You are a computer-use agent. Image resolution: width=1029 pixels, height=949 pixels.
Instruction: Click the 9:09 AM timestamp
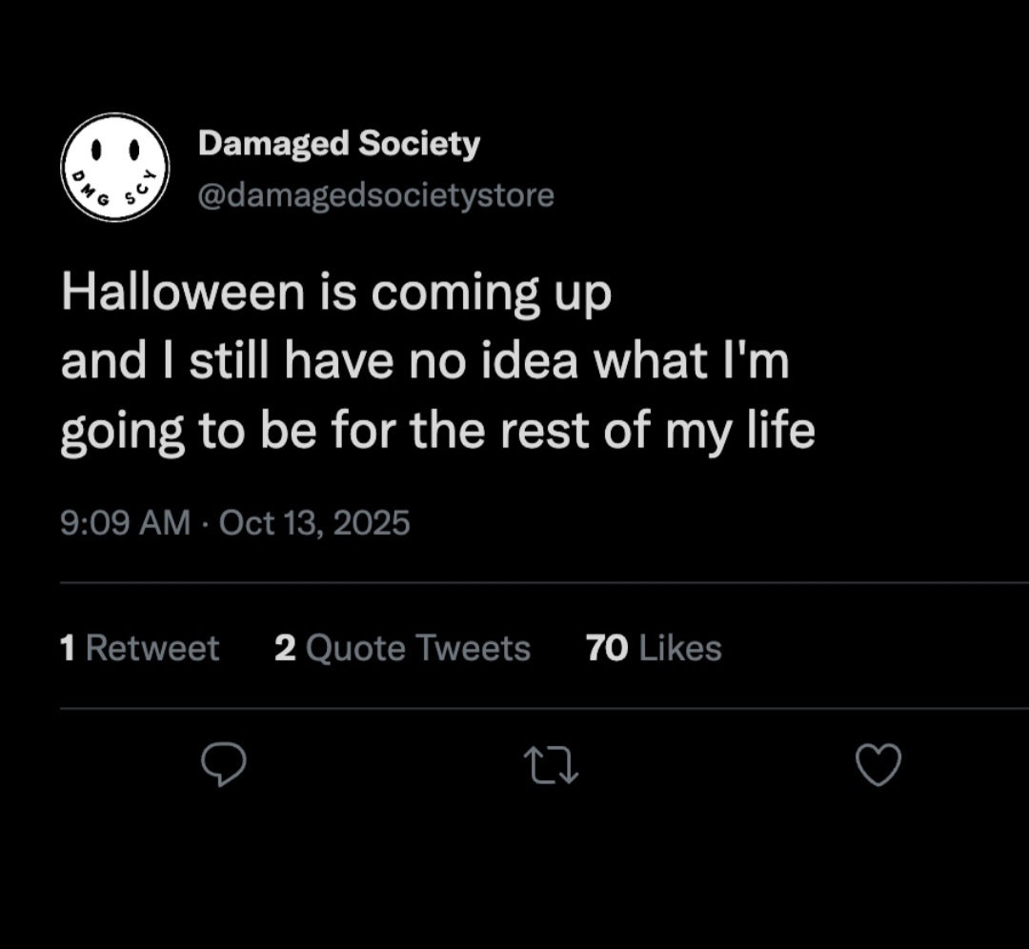(125, 522)
